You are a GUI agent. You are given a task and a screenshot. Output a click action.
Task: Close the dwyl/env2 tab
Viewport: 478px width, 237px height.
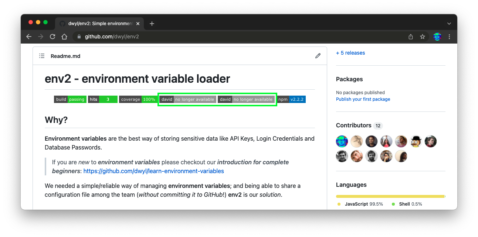pos(138,24)
